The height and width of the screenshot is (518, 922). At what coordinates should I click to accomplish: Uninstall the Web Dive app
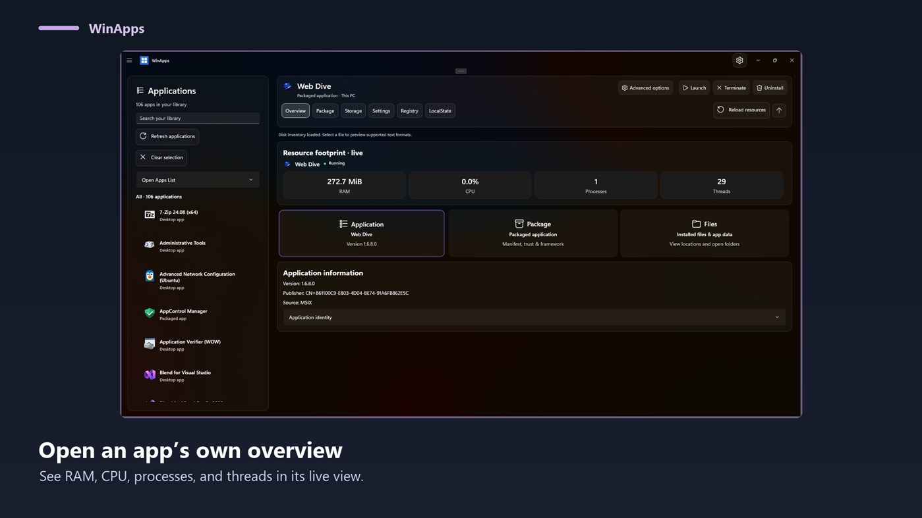pyautogui.click(x=770, y=88)
